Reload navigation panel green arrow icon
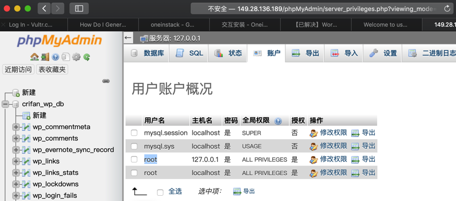456x201 pixels. pyautogui.click(x=87, y=57)
